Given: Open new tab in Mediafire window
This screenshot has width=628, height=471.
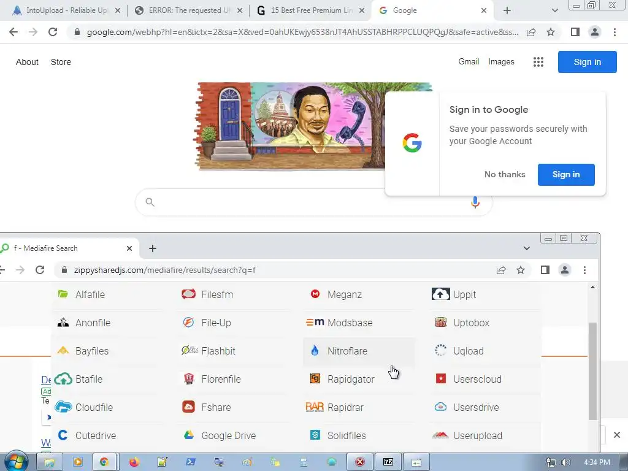Looking at the screenshot, I should pos(153,248).
